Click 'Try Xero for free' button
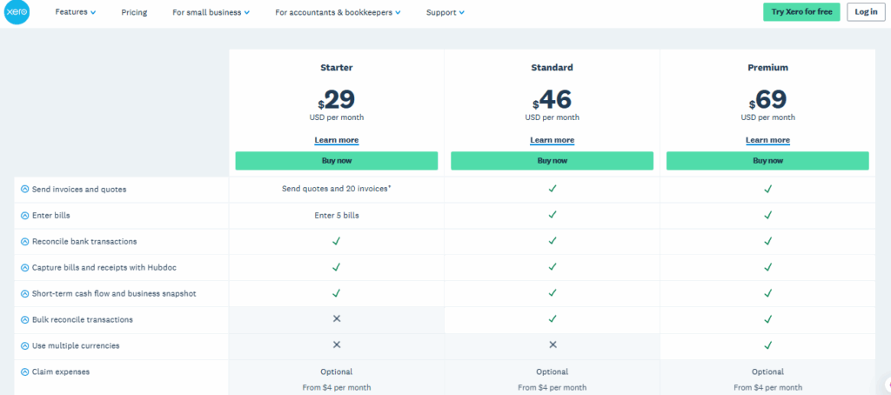 point(801,11)
